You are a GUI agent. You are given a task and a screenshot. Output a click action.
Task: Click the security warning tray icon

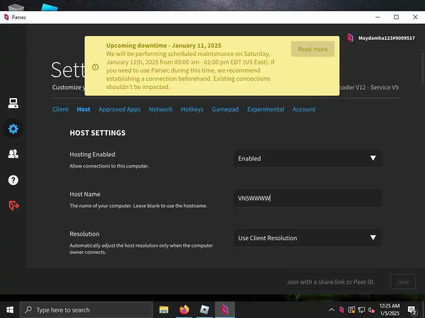[x=352, y=310]
